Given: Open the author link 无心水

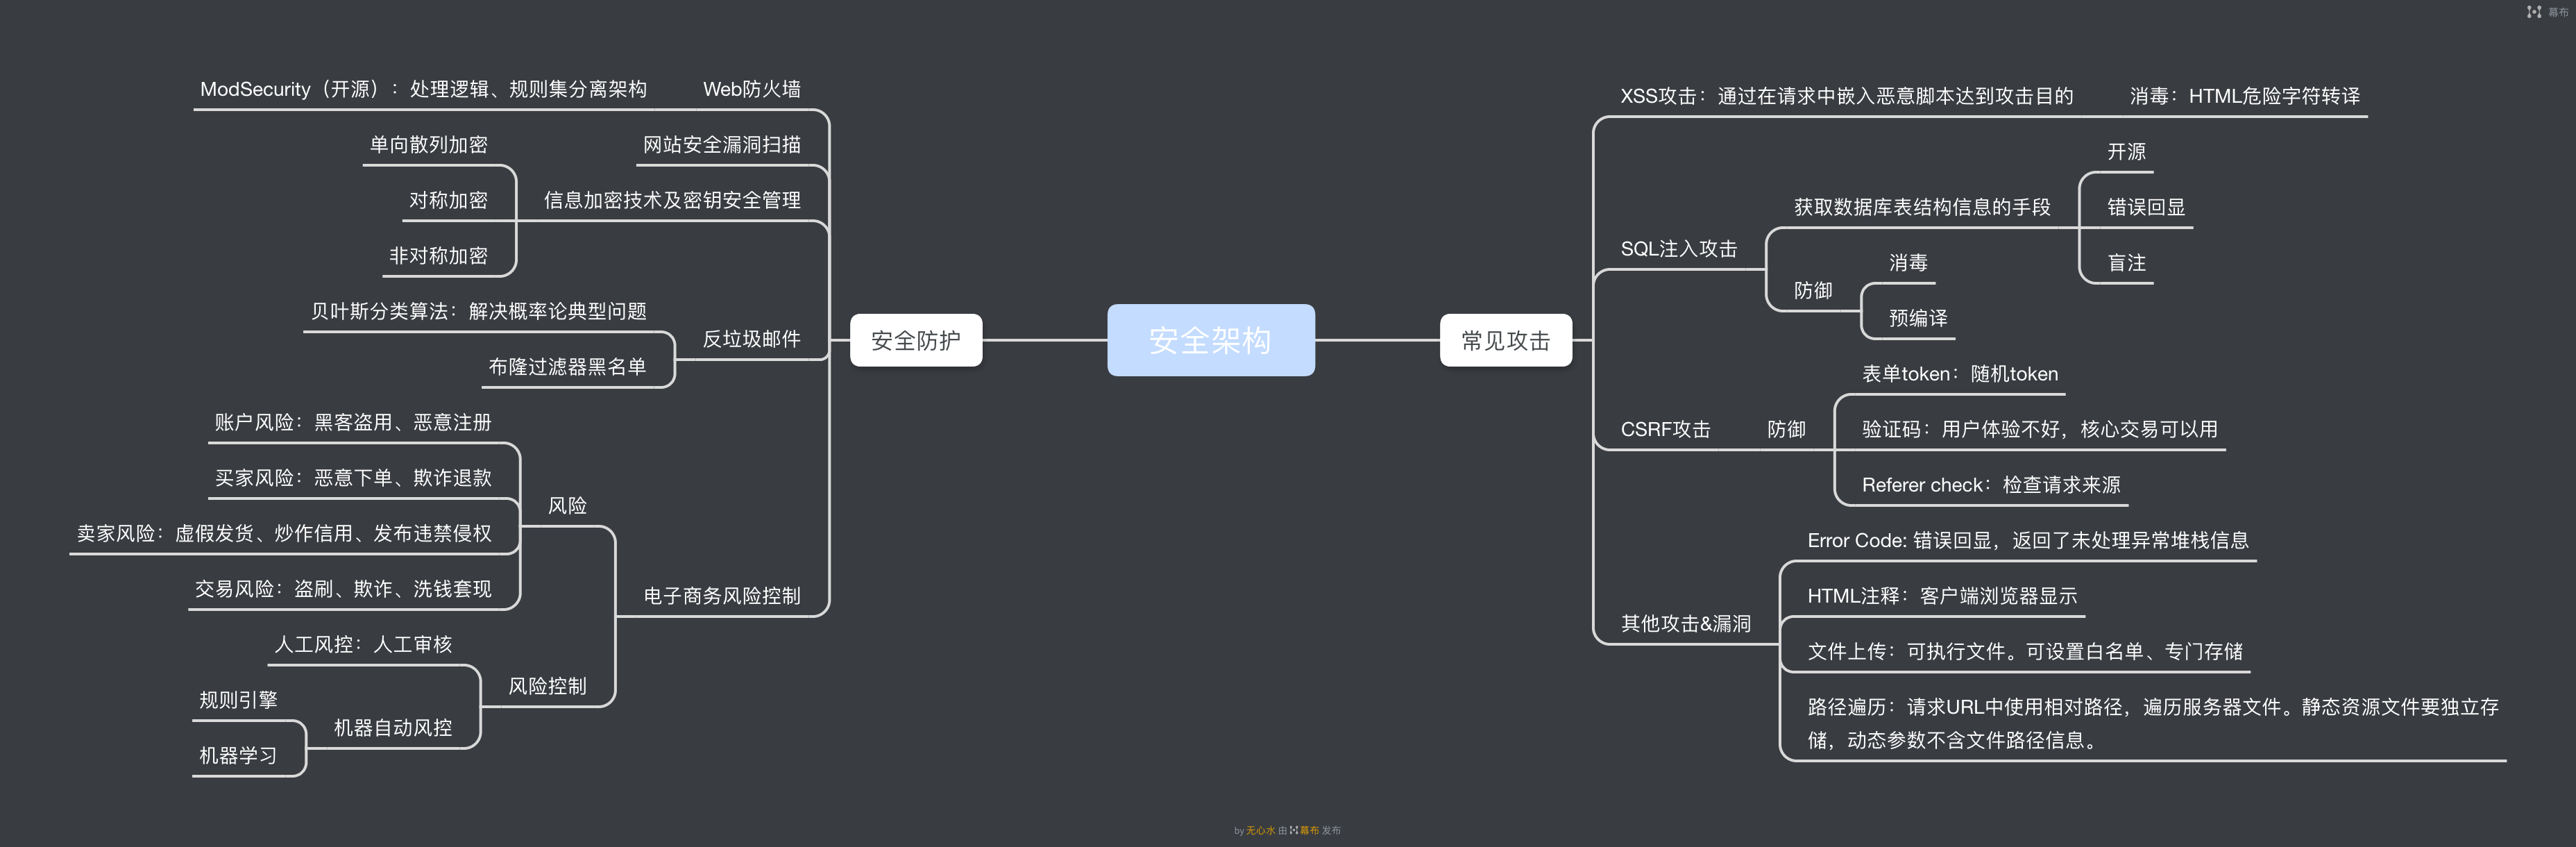Looking at the screenshot, I should pyautogui.click(x=1260, y=830).
